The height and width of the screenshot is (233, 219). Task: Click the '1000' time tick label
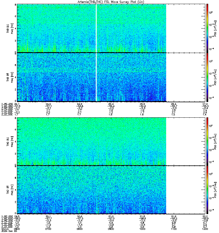coord(142,229)
